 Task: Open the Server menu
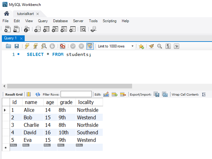tap(78, 21)
